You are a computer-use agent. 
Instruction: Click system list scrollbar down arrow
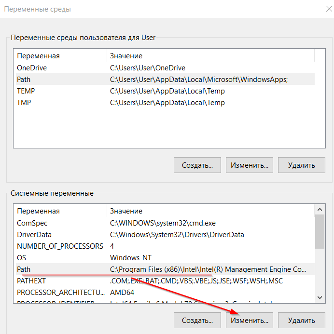(x=320, y=298)
